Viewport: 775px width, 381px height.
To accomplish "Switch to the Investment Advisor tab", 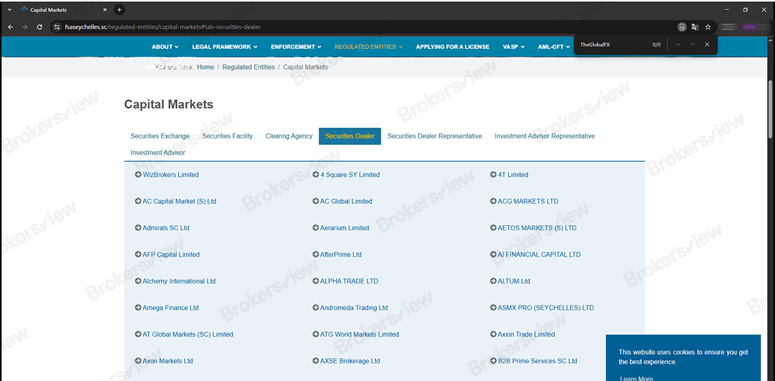I will (x=157, y=153).
